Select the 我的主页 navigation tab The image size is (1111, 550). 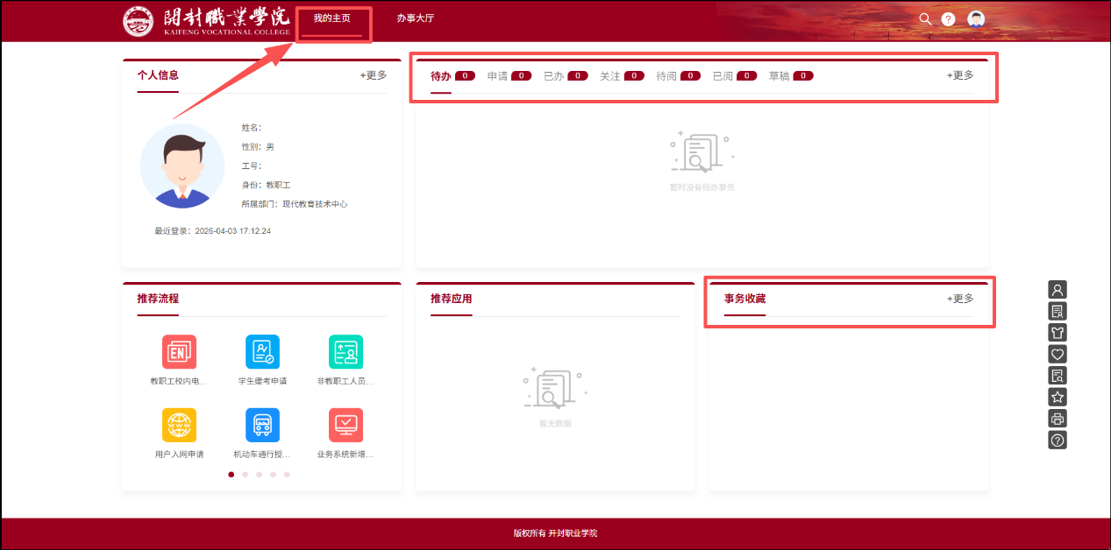[331, 18]
